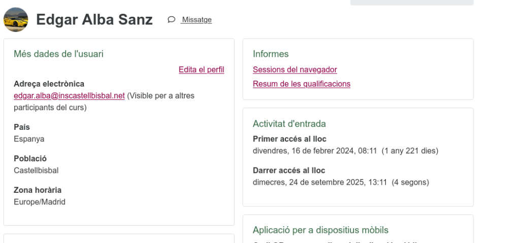
Task: Click the yellow car profile avatar
Action: [16, 20]
